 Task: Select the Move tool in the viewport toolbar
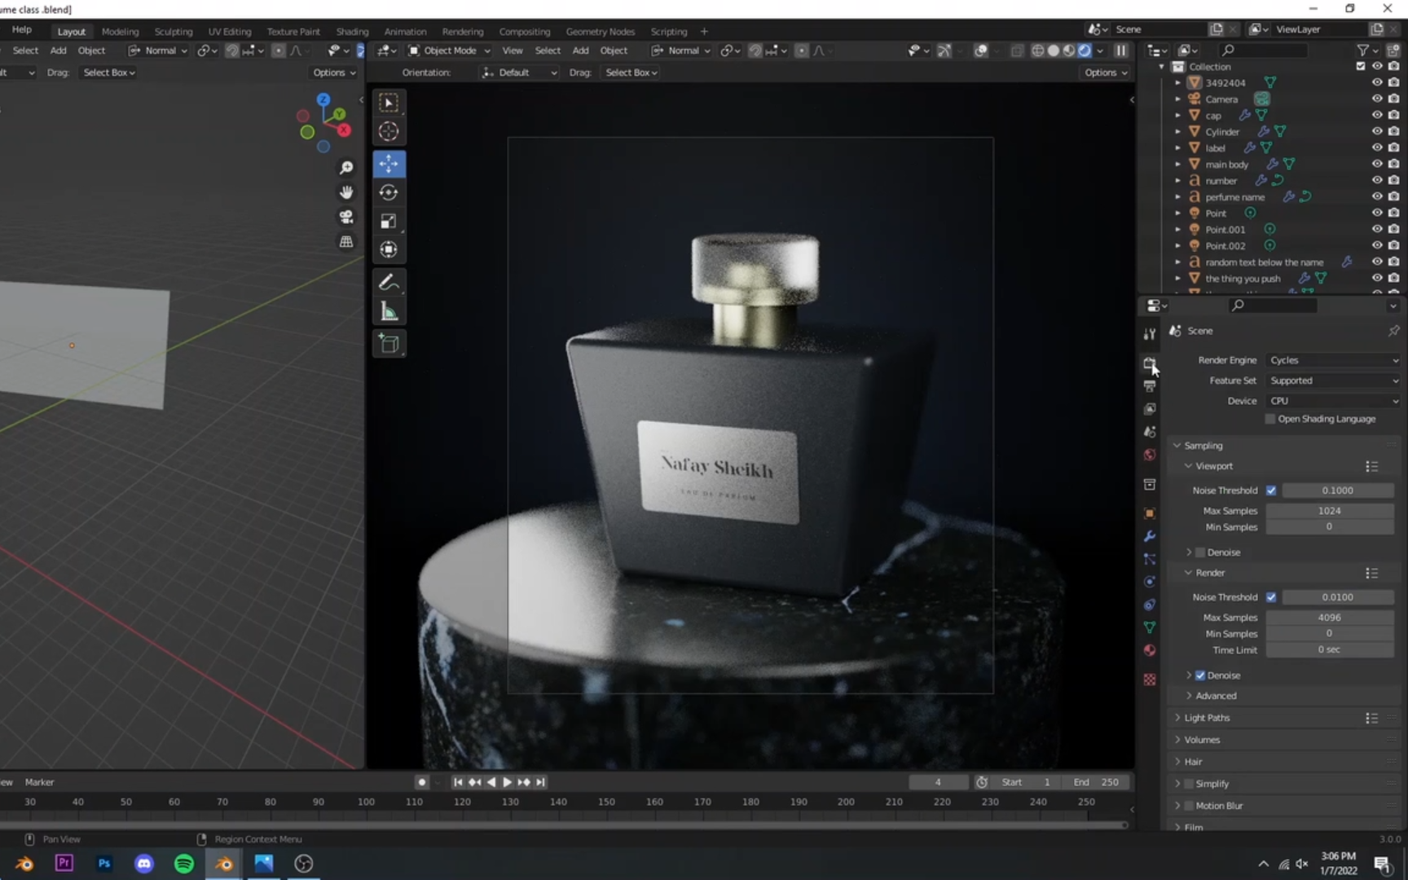388,164
